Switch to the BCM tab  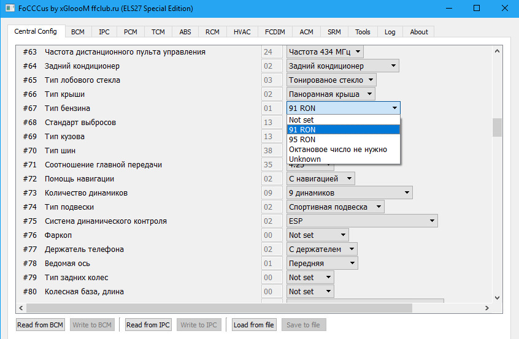pos(78,32)
